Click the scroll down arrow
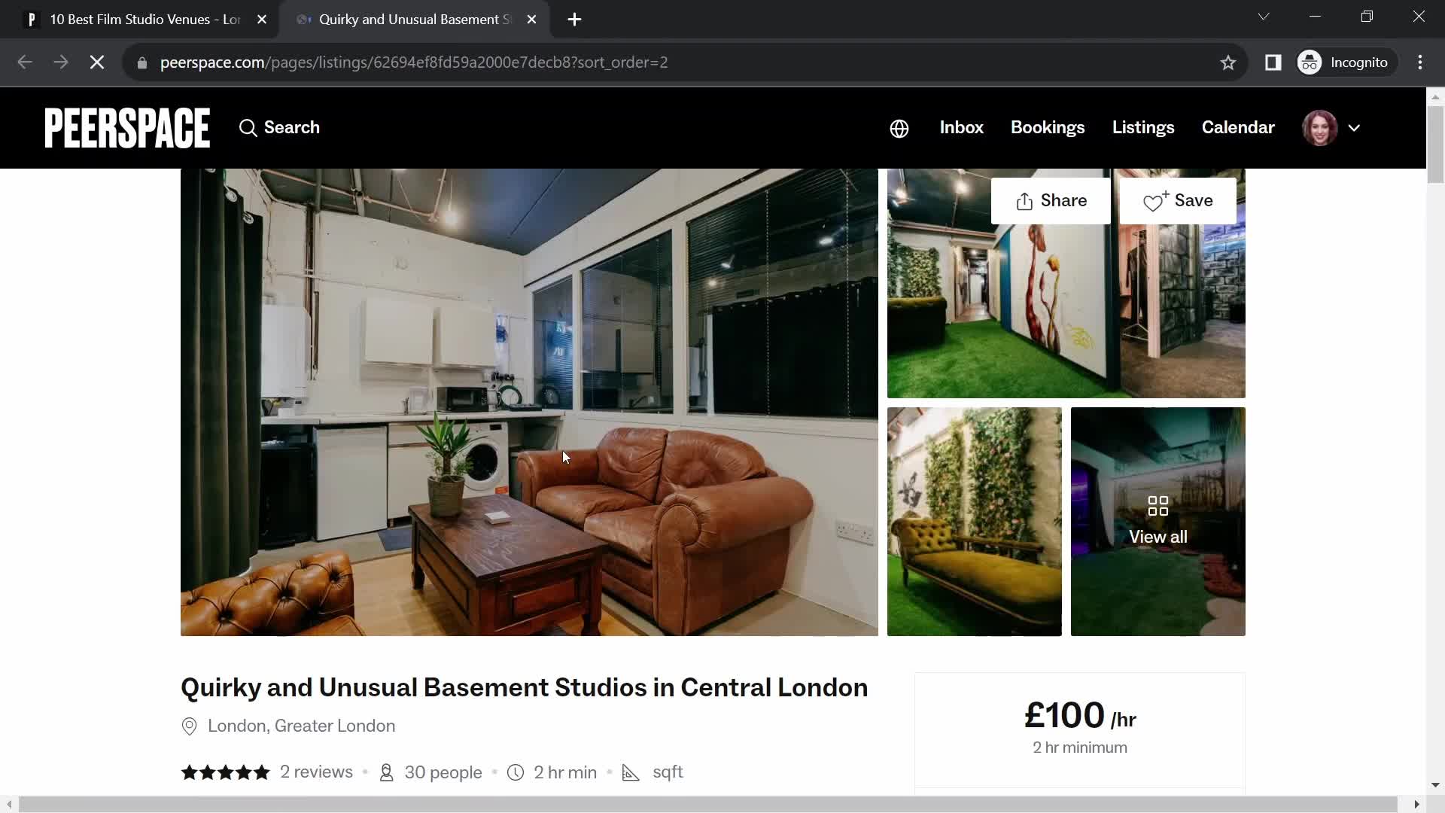Viewport: 1445px width, 813px height. (1435, 784)
